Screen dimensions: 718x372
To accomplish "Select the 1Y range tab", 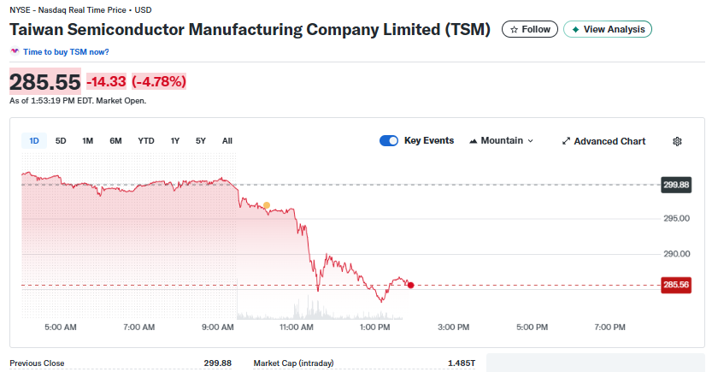I will 175,141.
